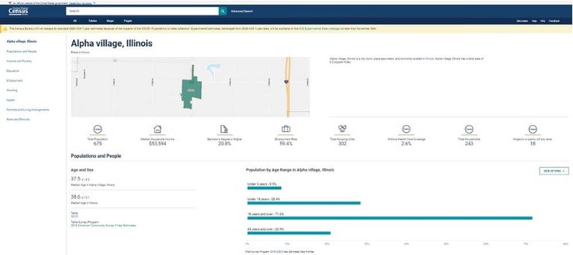Viewport: 573px width, 255px height.
Task: Click the Total Population icon
Action: click(98, 129)
